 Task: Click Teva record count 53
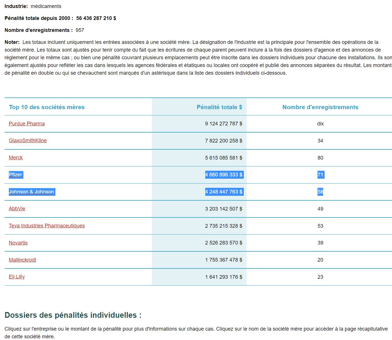pyautogui.click(x=320, y=226)
